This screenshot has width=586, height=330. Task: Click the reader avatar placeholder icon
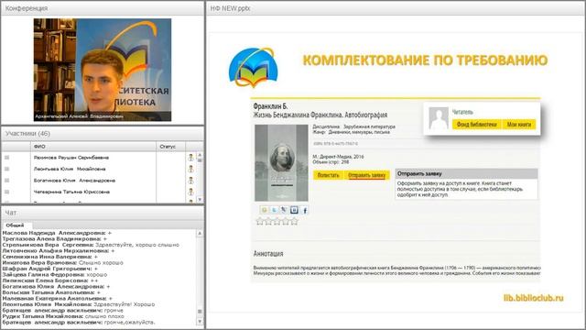pos(439,118)
